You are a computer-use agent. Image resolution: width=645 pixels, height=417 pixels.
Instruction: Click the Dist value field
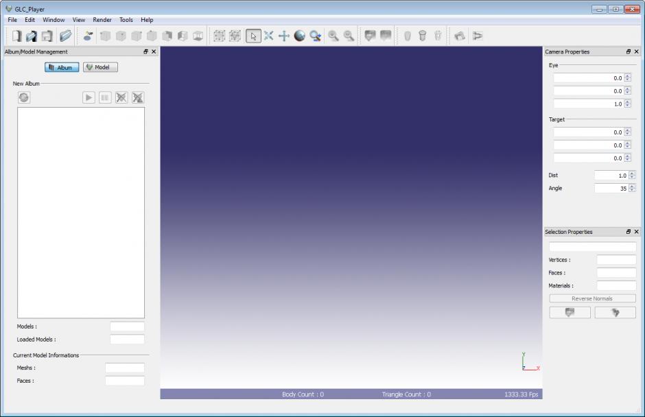tap(611, 176)
